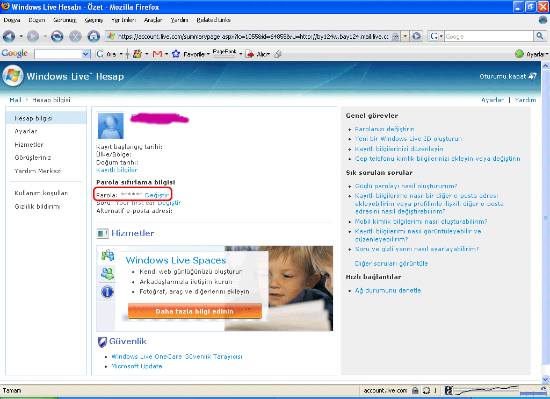The height and width of the screenshot is (399, 550).
Task: Click the status bar loading-circle icon
Action: 426,390
